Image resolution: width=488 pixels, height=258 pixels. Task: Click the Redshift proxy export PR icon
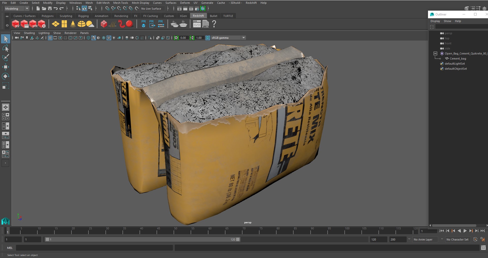[x=152, y=24]
